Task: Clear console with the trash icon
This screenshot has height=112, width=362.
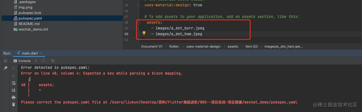Action: (14, 104)
